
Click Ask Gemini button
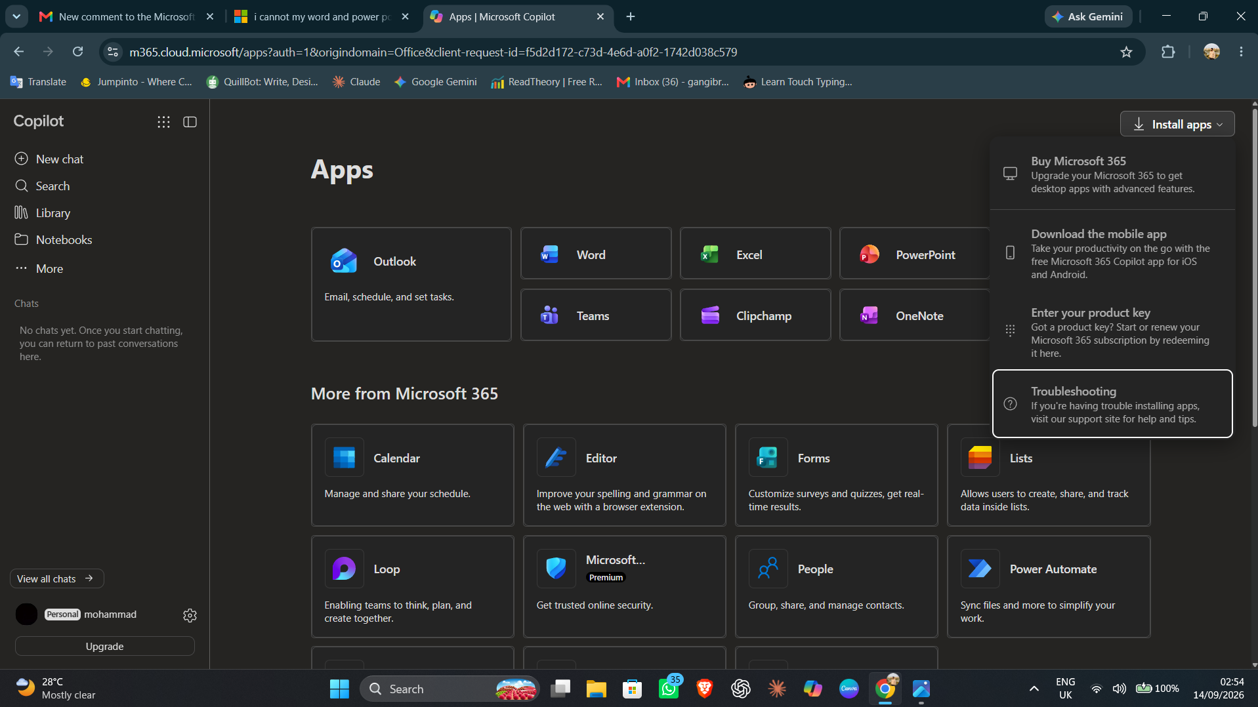point(1088,16)
